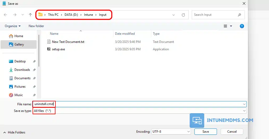
Task: Collapse the pane with Hide Folders
Action: click(x=14, y=132)
